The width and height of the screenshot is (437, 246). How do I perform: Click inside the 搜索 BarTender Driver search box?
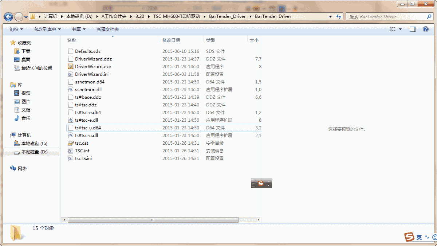click(386, 16)
